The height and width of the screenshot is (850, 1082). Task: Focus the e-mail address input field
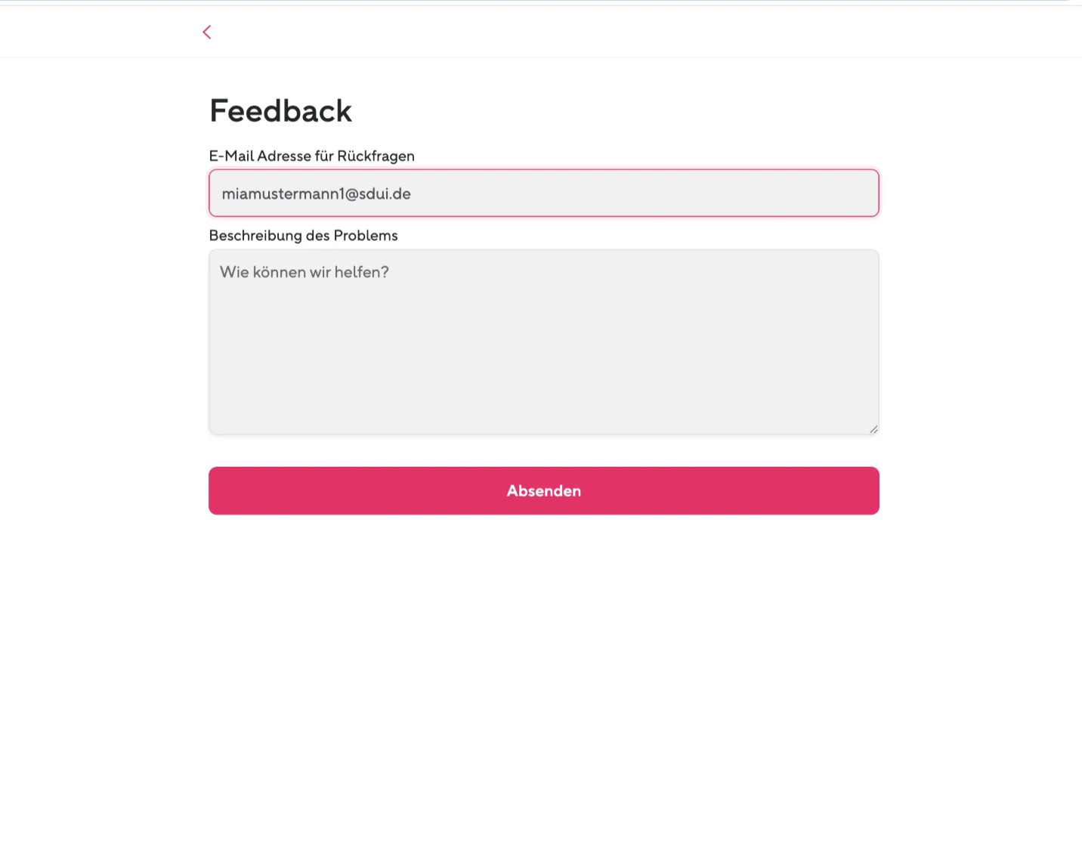[x=544, y=193]
